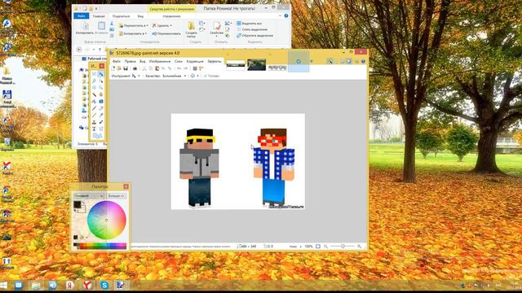This screenshot has width=522, height=293.
Task: Open the Основной color mode dropdown in Палитра
Action: [89, 196]
